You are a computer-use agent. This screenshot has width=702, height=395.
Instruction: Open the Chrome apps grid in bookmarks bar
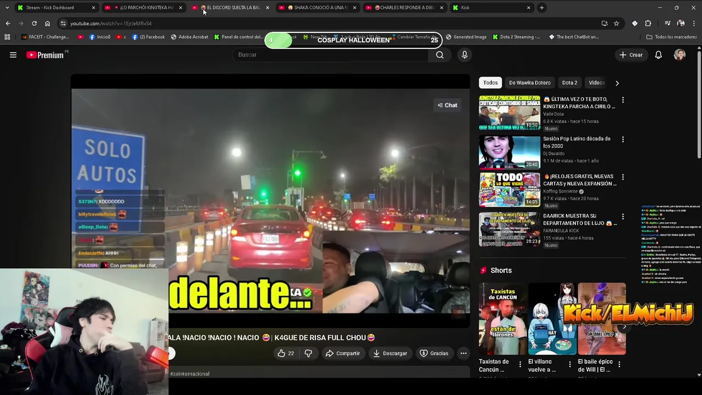[7, 37]
